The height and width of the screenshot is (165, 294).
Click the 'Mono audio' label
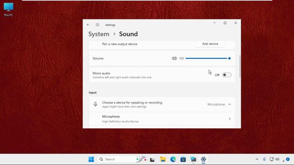coord(101,73)
